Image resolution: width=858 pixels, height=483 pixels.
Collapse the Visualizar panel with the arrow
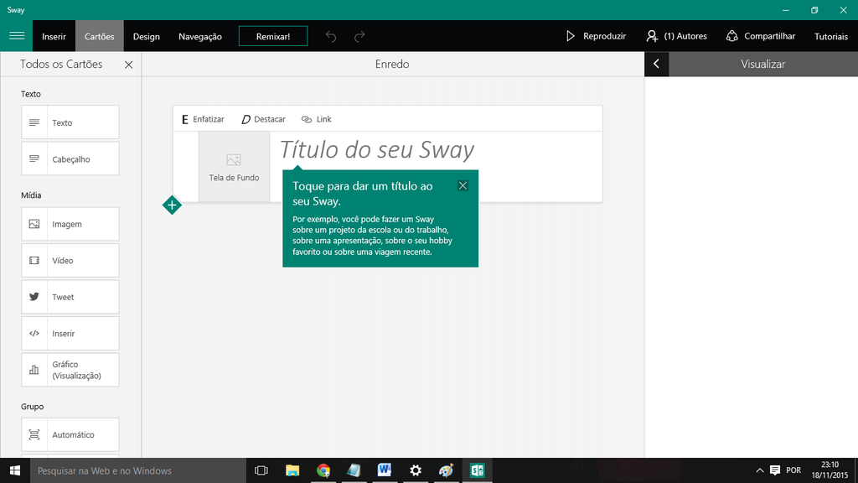click(656, 64)
